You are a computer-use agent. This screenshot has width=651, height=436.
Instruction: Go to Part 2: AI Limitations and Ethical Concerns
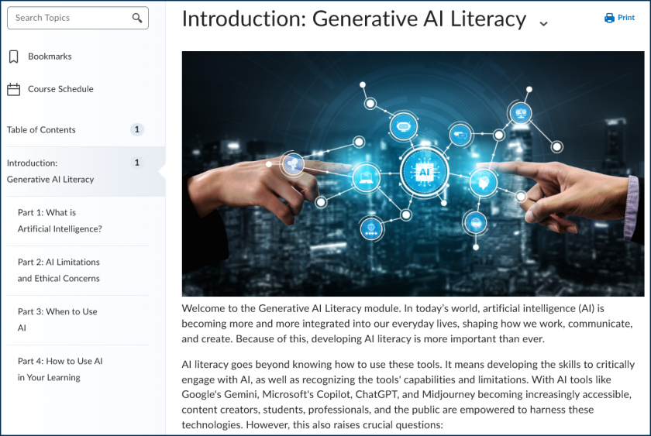[x=59, y=270]
